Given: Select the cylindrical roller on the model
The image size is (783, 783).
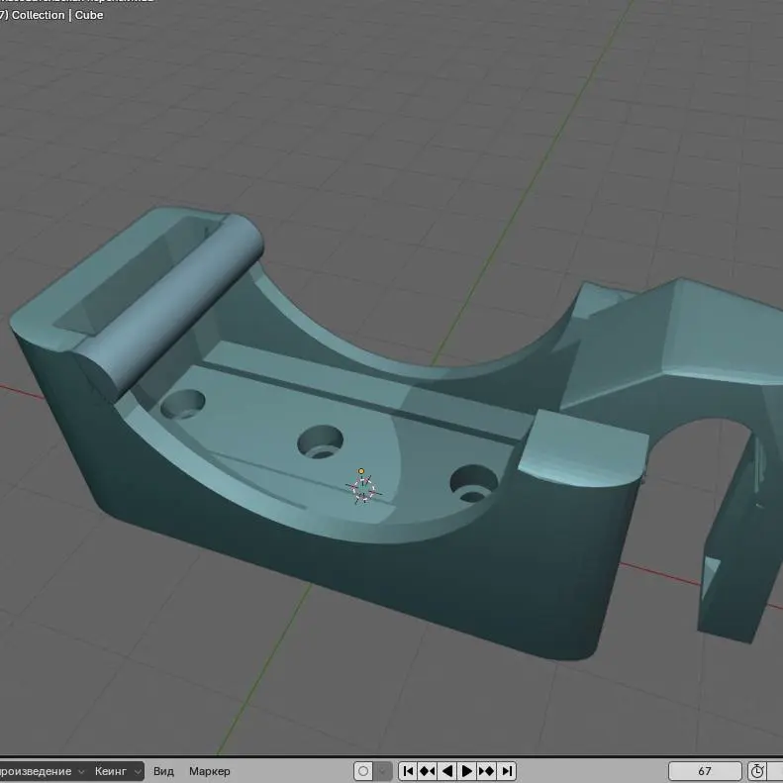Looking at the screenshot, I should click(169, 304).
